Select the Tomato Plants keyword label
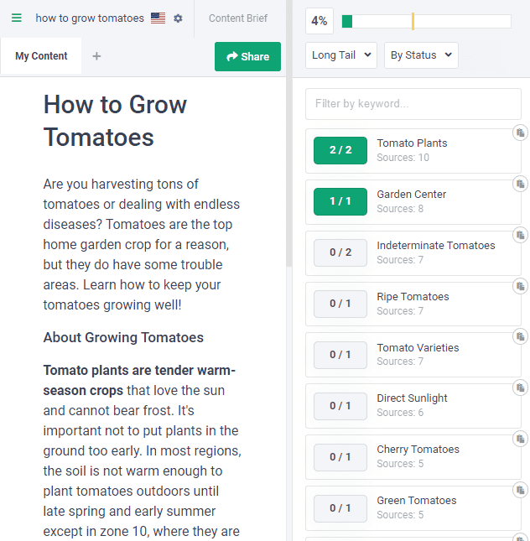The width and height of the screenshot is (530, 541). (412, 143)
